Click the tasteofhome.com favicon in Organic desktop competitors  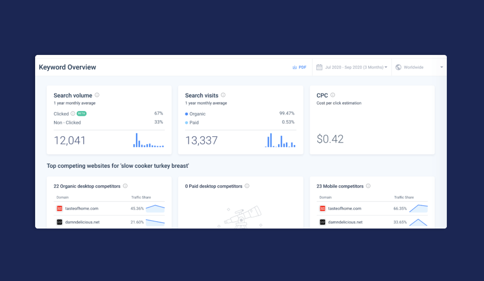pyautogui.click(x=59, y=208)
